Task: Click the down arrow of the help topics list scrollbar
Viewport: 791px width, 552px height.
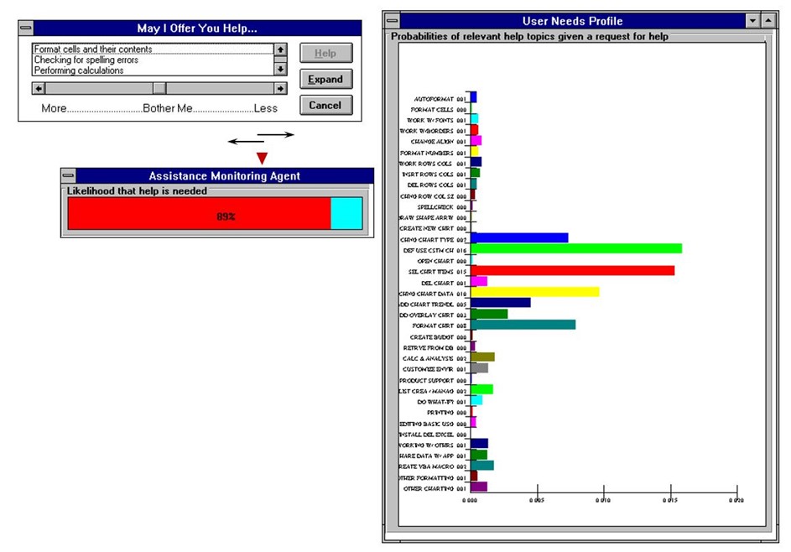Action: tap(281, 69)
